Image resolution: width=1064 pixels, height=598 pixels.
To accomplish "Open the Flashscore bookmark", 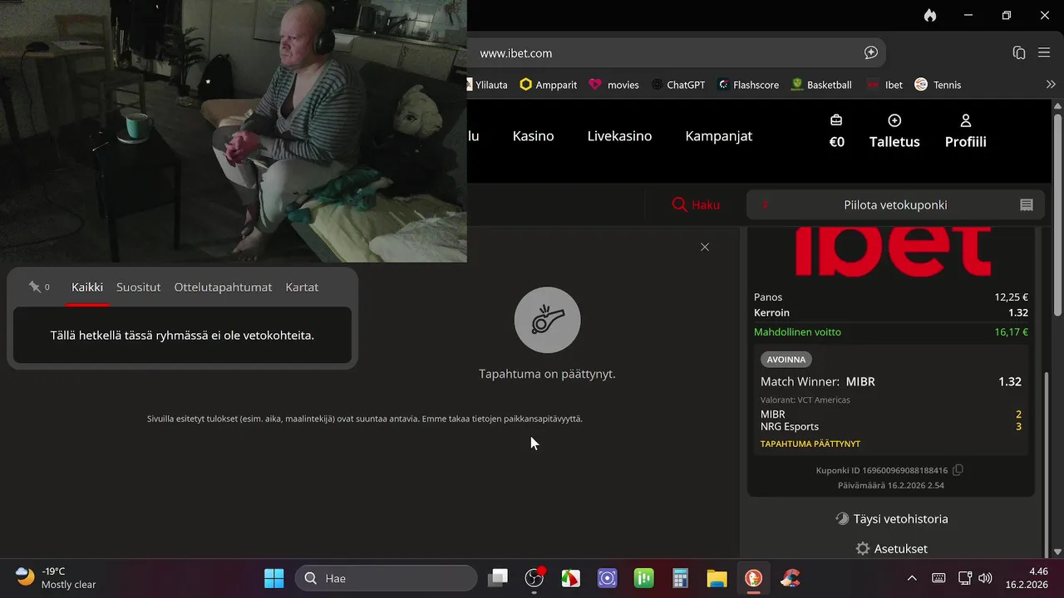I will click(748, 85).
